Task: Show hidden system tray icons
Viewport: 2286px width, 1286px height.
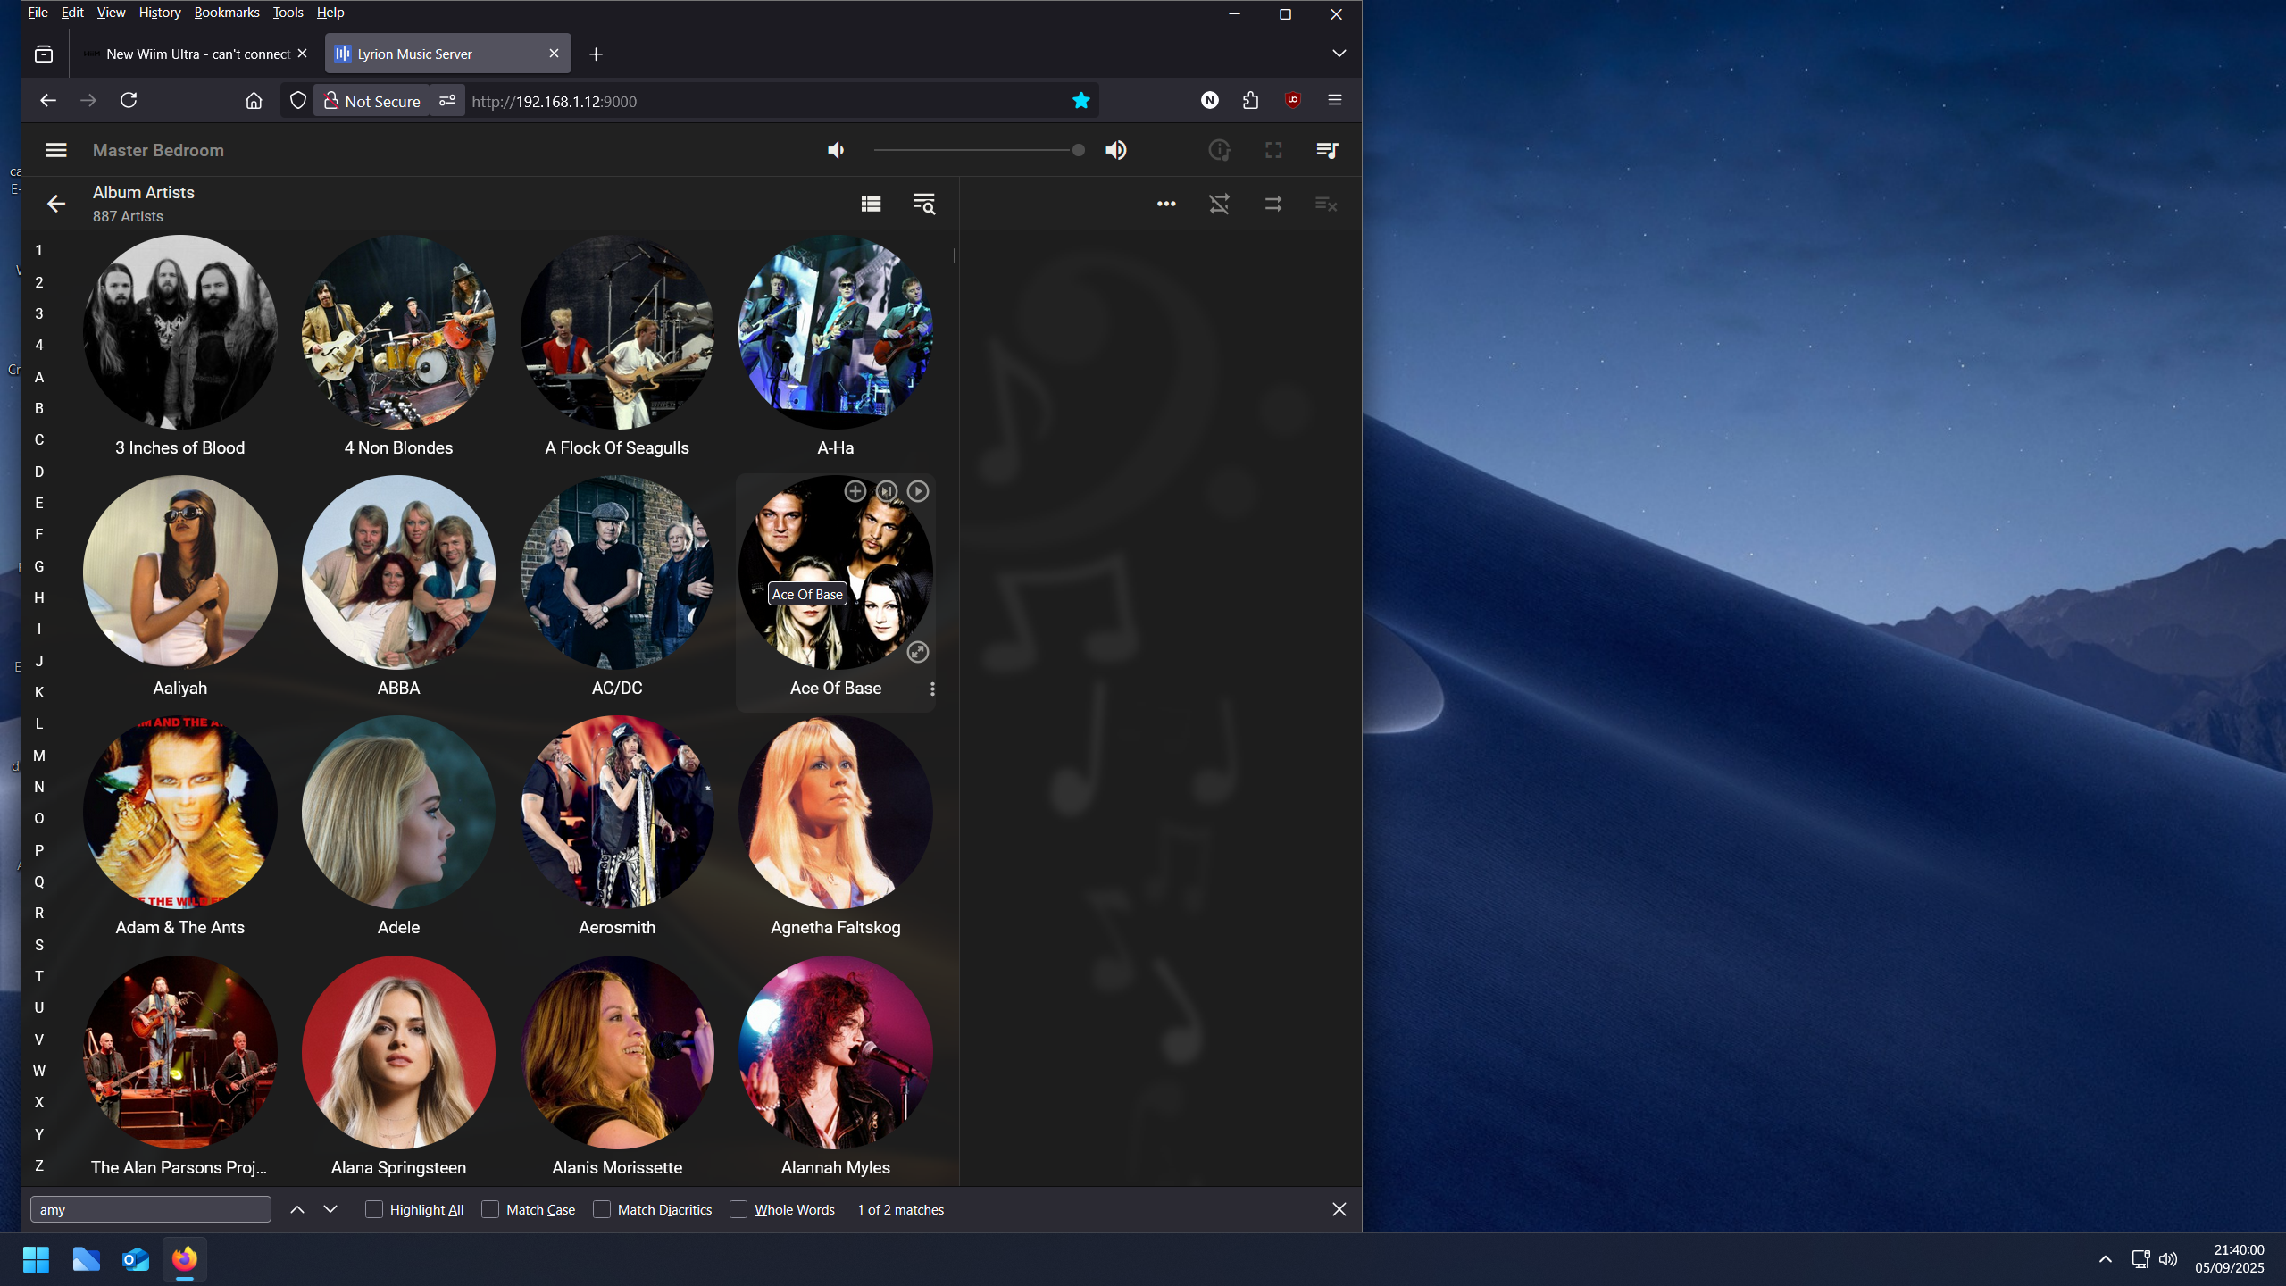Action: [x=2105, y=1259]
